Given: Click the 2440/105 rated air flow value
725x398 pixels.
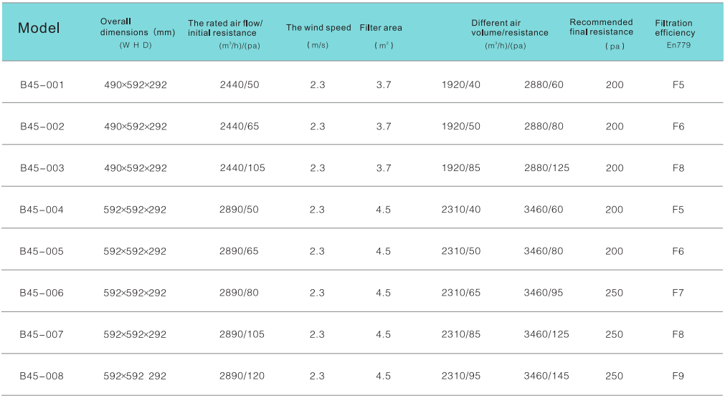Looking at the screenshot, I should click(x=242, y=168).
